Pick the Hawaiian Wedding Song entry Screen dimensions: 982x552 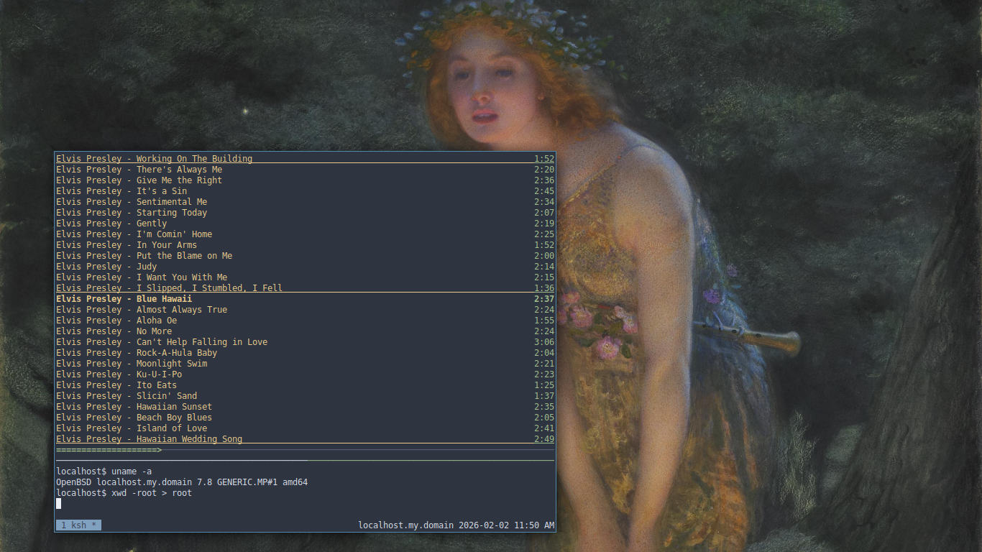pos(149,439)
